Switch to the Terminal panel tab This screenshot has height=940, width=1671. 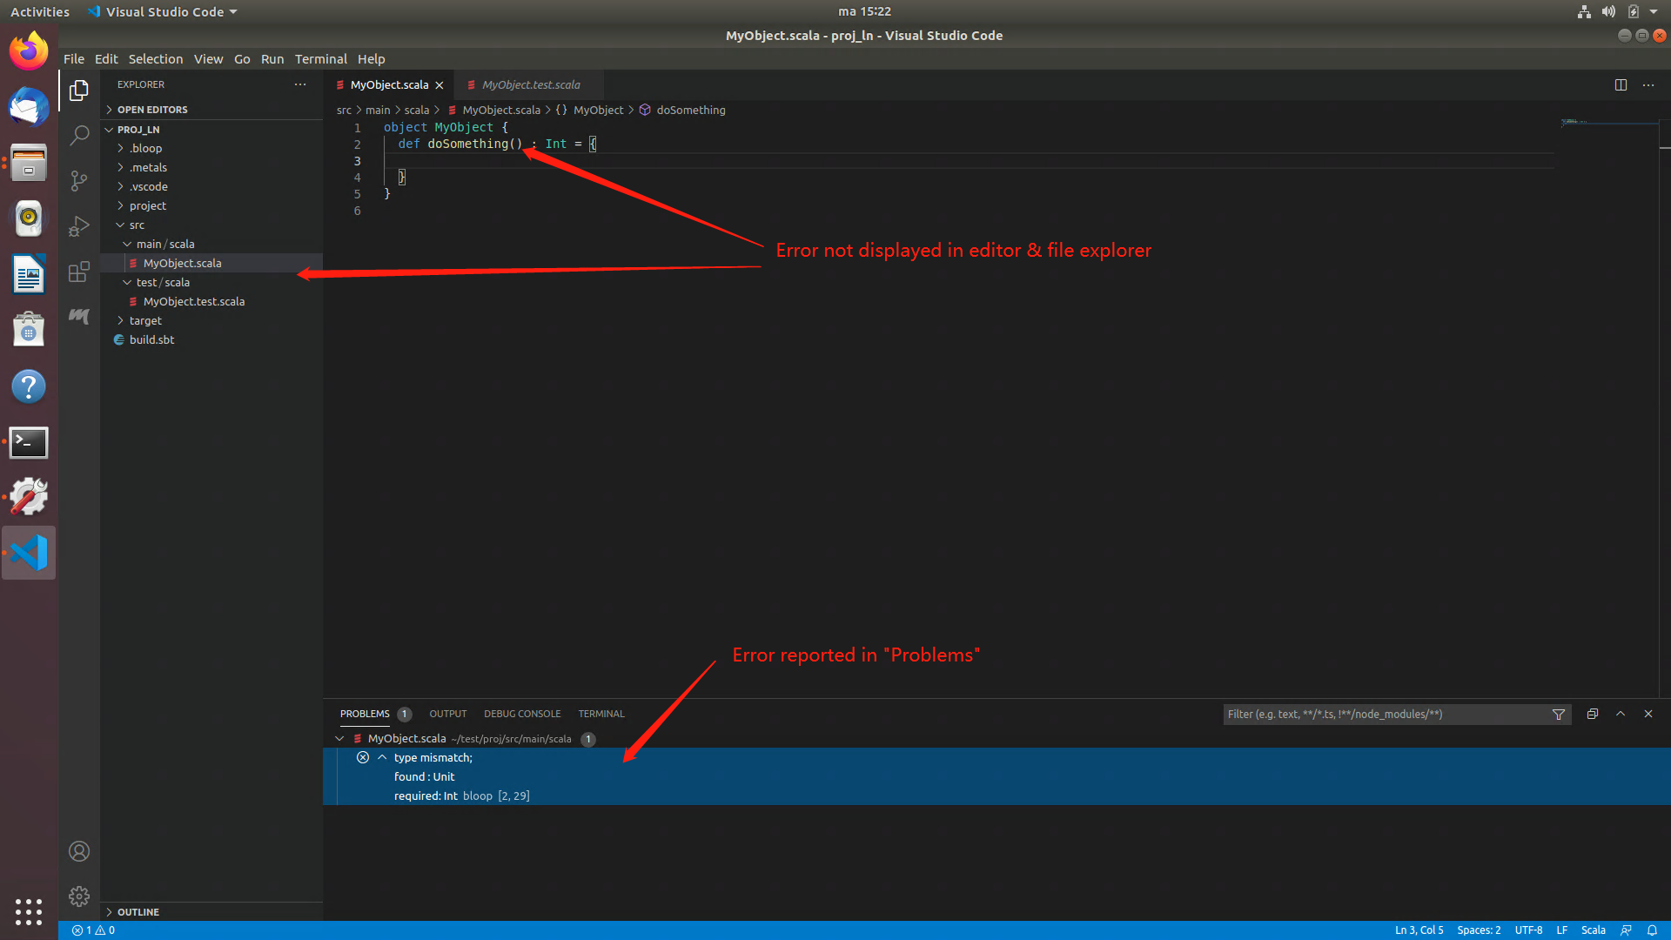click(601, 714)
